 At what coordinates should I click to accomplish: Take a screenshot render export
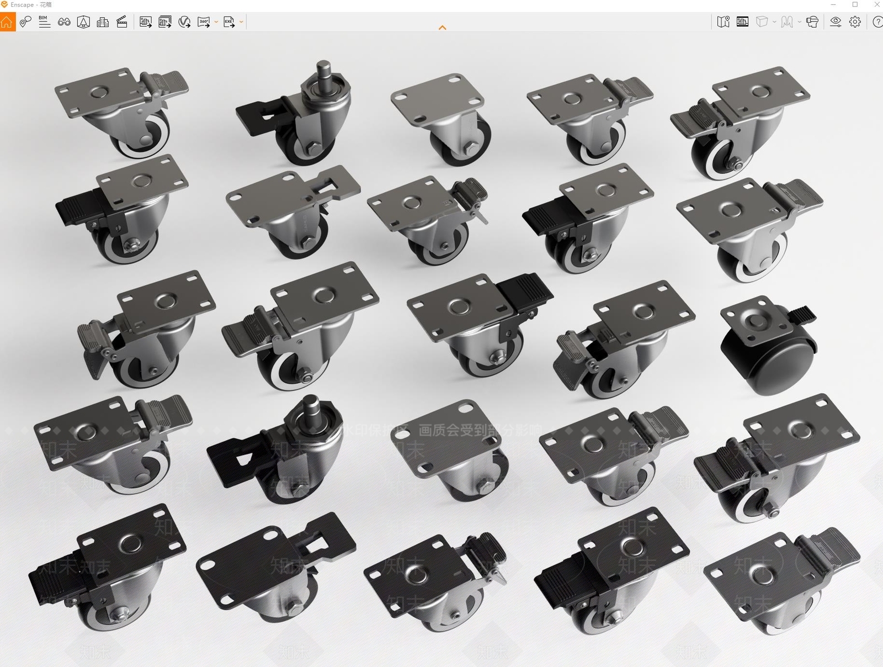[x=146, y=22]
